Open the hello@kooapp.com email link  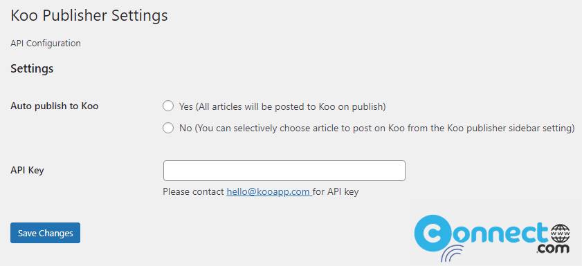[x=269, y=191]
